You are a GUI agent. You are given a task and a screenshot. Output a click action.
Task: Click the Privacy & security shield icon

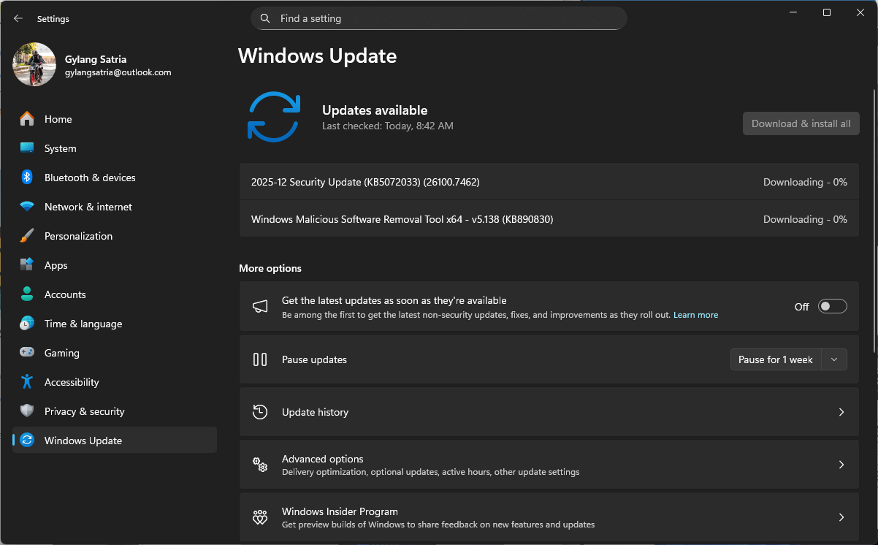(27, 411)
